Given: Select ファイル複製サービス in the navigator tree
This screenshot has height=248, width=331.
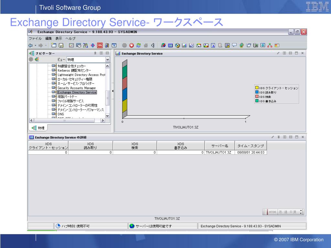Looking at the screenshot, I should [70, 101].
